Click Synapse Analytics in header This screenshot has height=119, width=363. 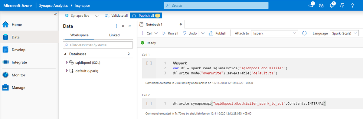click(x=54, y=5)
